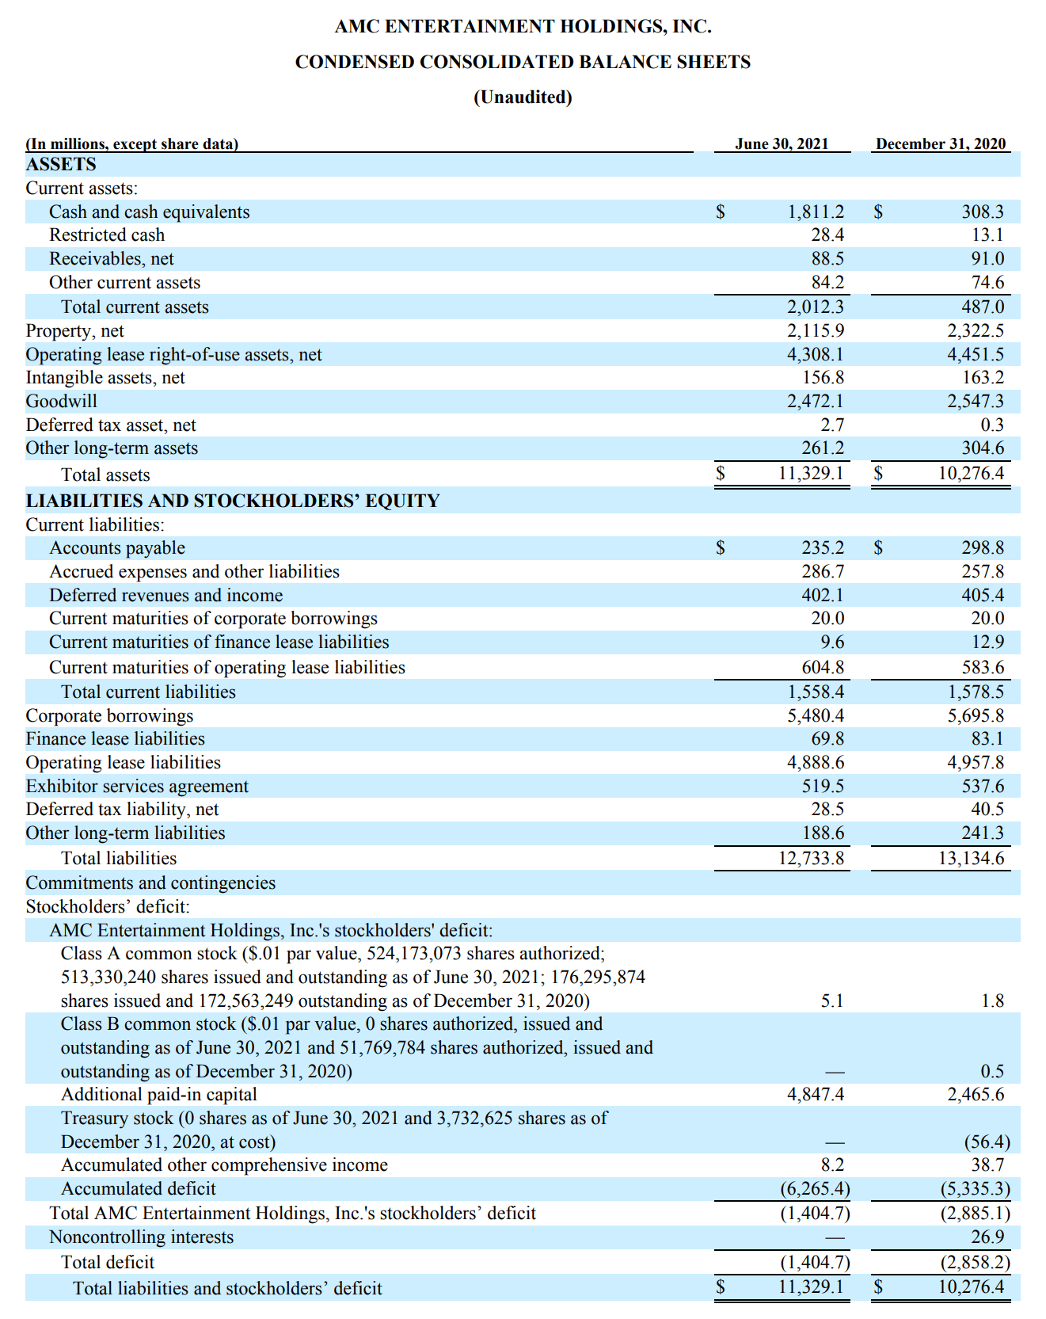Viewport: 1046px width, 1319px height.
Task: Click 'LIABILITIES AND STOCKHOLDERS' EQUITY' heading
Action: (x=233, y=501)
